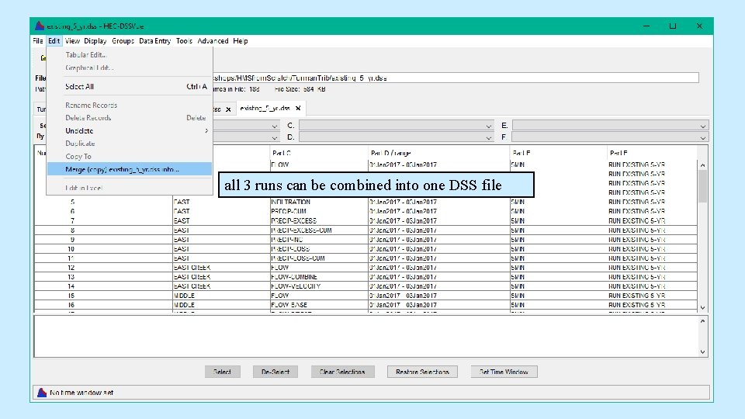Maximize the HEC-DSSVue window
This screenshot has height=419, width=745.
pos(673,26)
